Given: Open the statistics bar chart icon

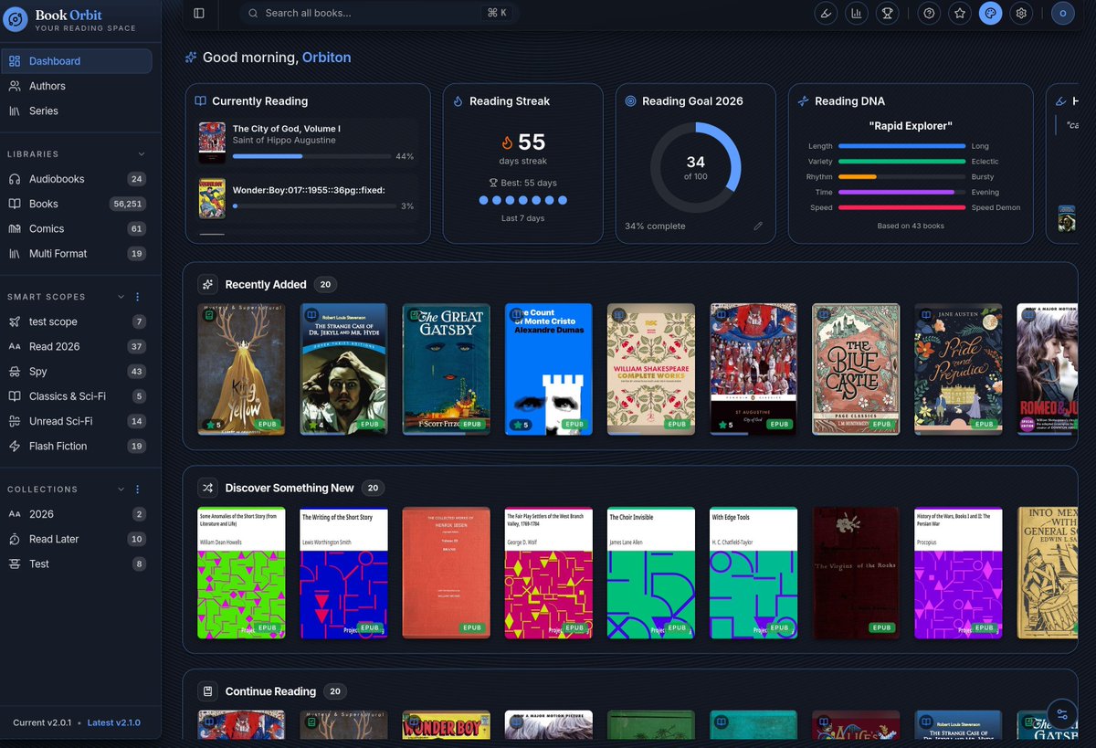Looking at the screenshot, I should coord(857,13).
